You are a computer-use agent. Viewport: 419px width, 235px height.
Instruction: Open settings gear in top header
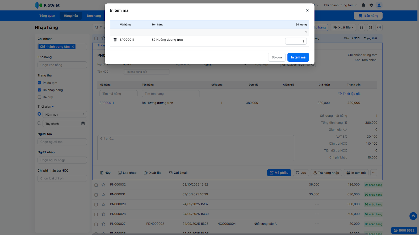point(371,5)
